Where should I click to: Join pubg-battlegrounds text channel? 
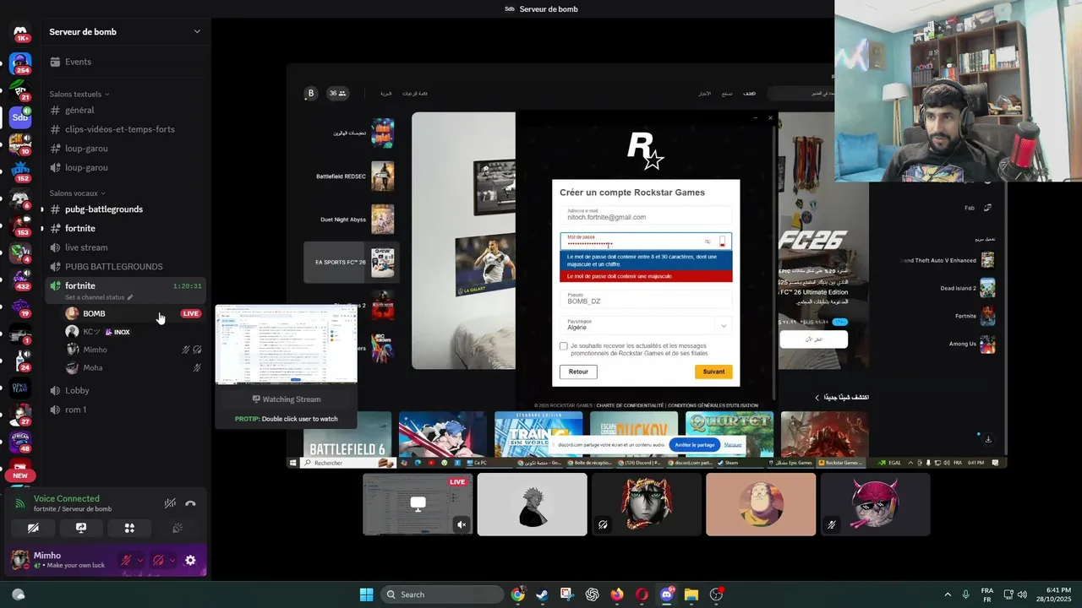pyautogui.click(x=125, y=209)
